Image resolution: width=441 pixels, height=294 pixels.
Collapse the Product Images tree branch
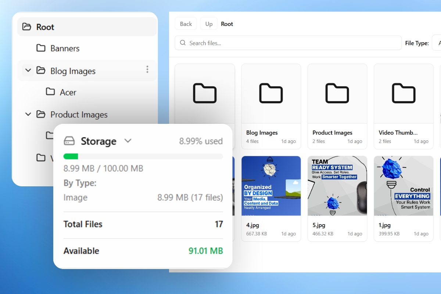click(28, 114)
